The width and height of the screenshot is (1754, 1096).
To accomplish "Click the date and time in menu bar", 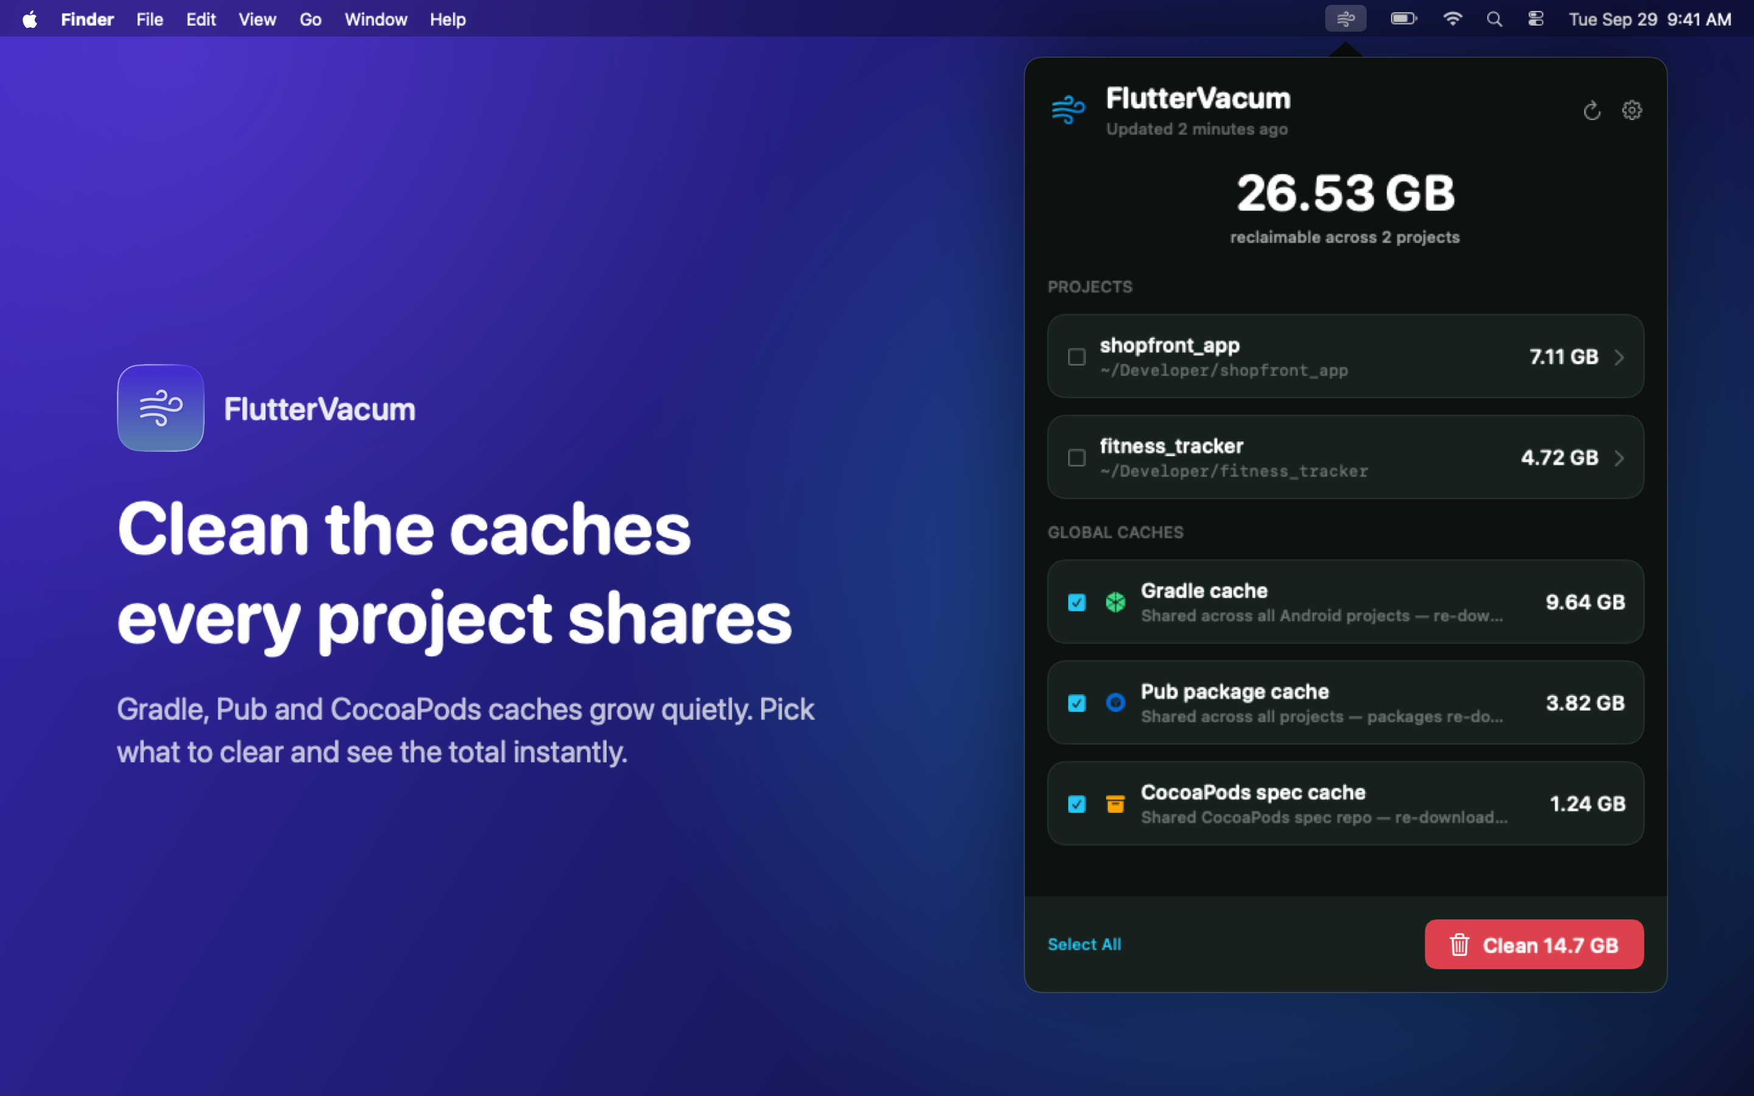I will [x=1650, y=19].
